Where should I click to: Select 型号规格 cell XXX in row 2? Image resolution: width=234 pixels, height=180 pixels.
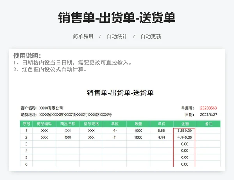tap(91, 137)
